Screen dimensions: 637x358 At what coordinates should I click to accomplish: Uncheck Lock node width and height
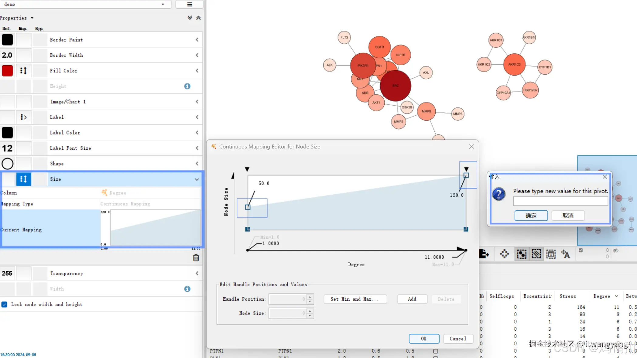pos(5,304)
